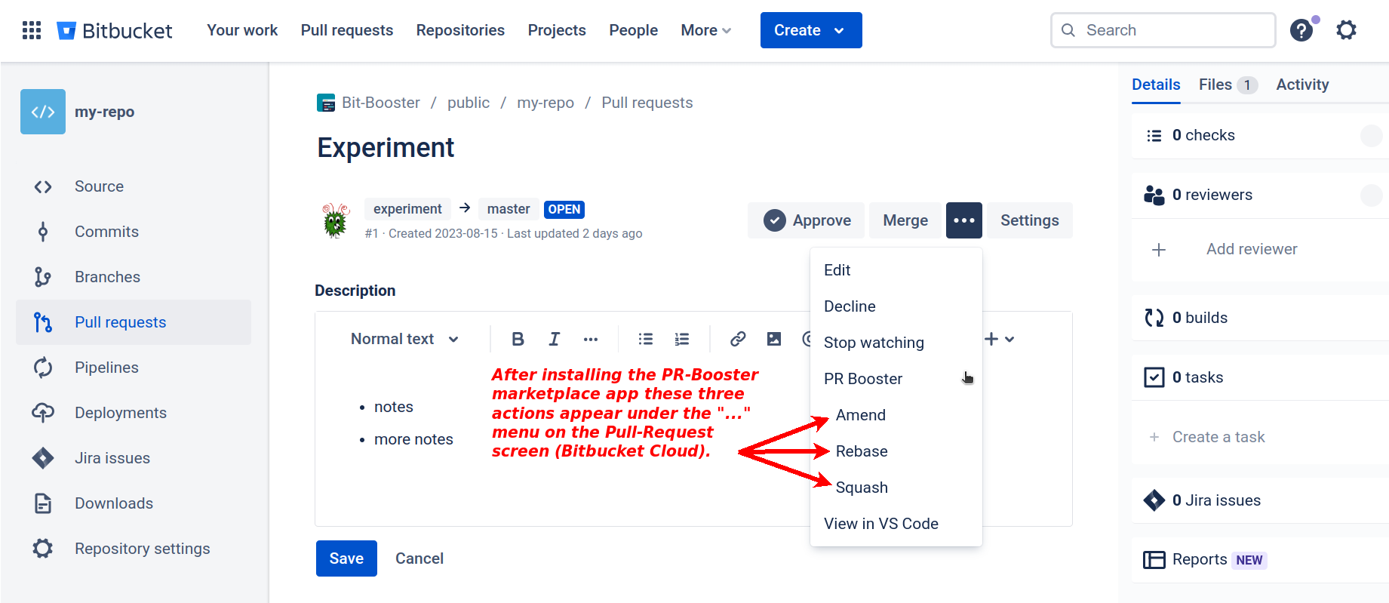
Task: Switch to the Files tab
Action: pyautogui.click(x=1228, y=85)
